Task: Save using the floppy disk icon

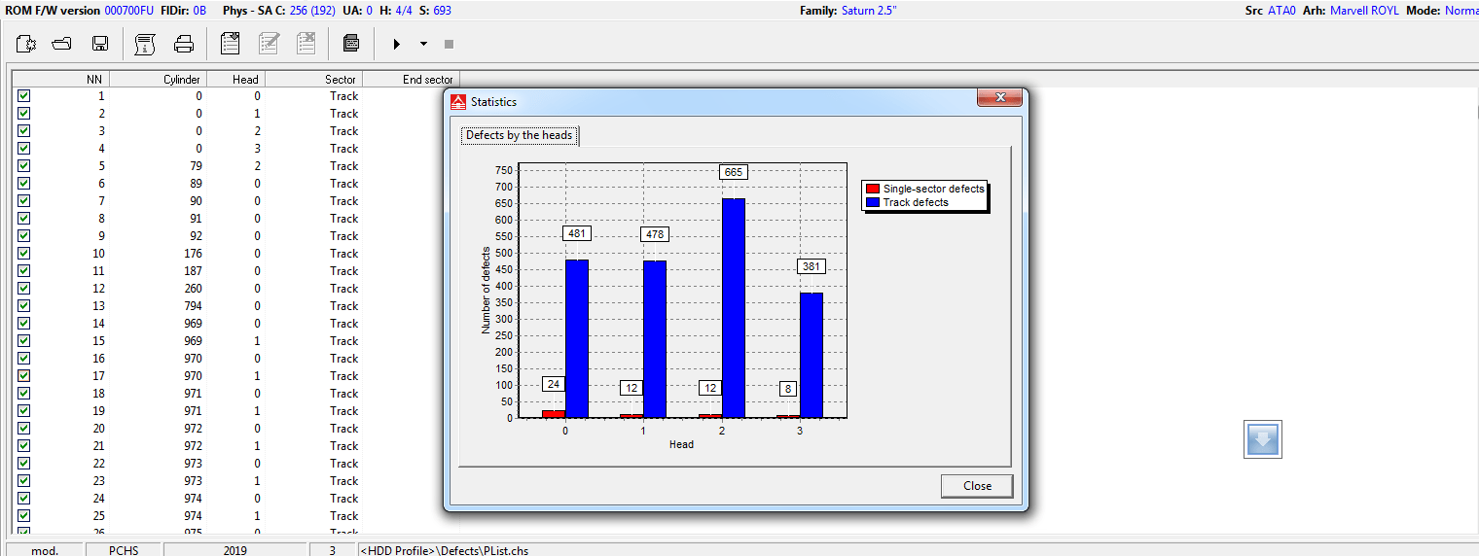Action: click(99, 44)
